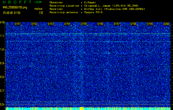Click the Observer field label
Image resolution: width=173 pixels, height=110 pixels.
pos(56,2)
